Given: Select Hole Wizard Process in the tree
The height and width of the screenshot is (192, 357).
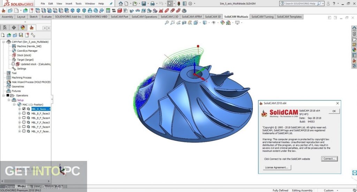Looking at the screenshot, I should point(31,82).
